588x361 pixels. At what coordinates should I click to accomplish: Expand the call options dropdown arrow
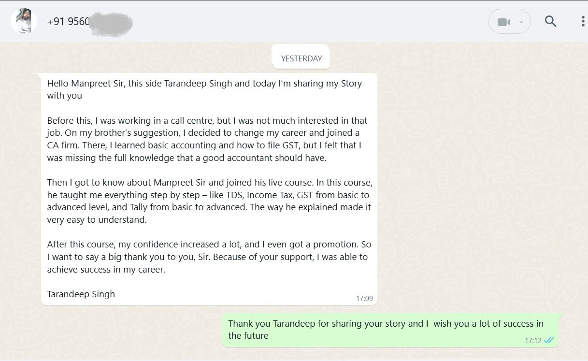tap(521, 22)
